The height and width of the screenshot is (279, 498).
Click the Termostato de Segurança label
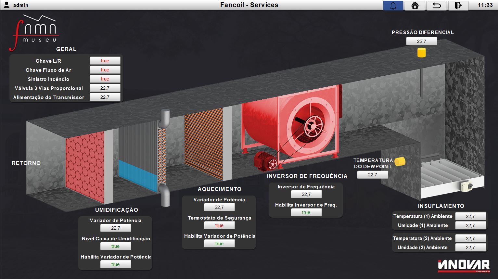pos(219,218)
